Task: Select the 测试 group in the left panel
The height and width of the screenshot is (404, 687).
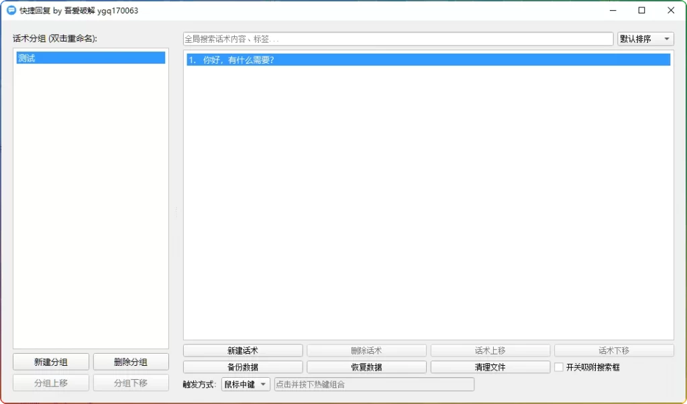Action: [x=91, y=58]
